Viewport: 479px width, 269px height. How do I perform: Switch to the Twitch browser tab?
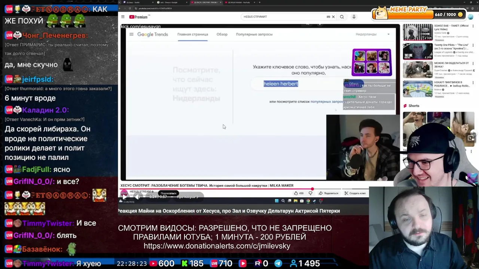[x=138, y=2]
